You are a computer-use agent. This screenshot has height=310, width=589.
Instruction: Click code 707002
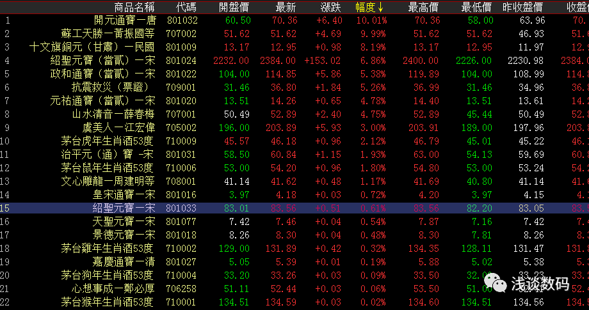tap(181, 34)
